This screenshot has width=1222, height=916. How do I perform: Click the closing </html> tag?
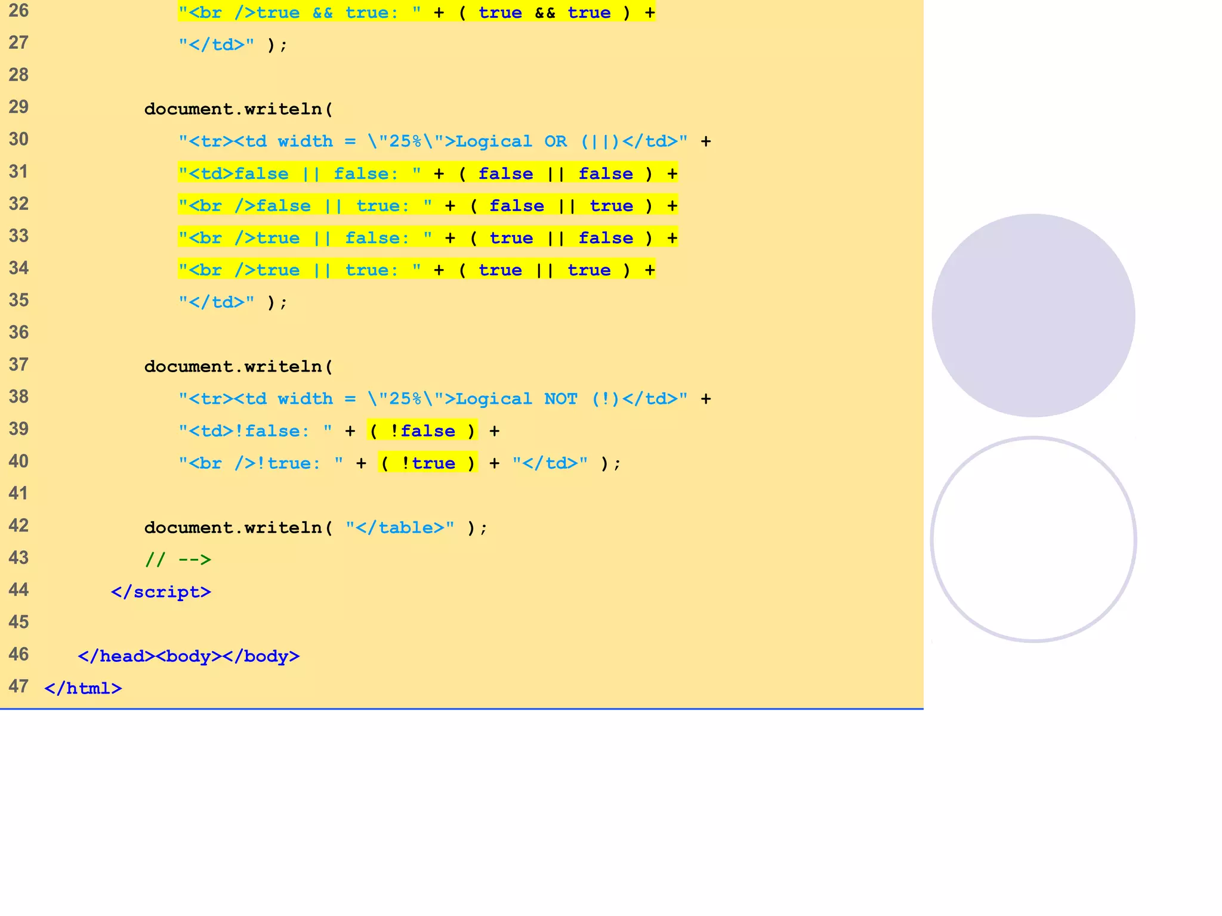tap(83, 688)
